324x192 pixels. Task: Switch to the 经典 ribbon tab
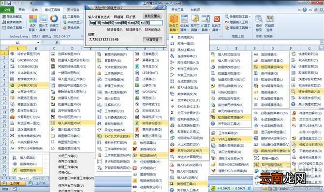(34, 10)
